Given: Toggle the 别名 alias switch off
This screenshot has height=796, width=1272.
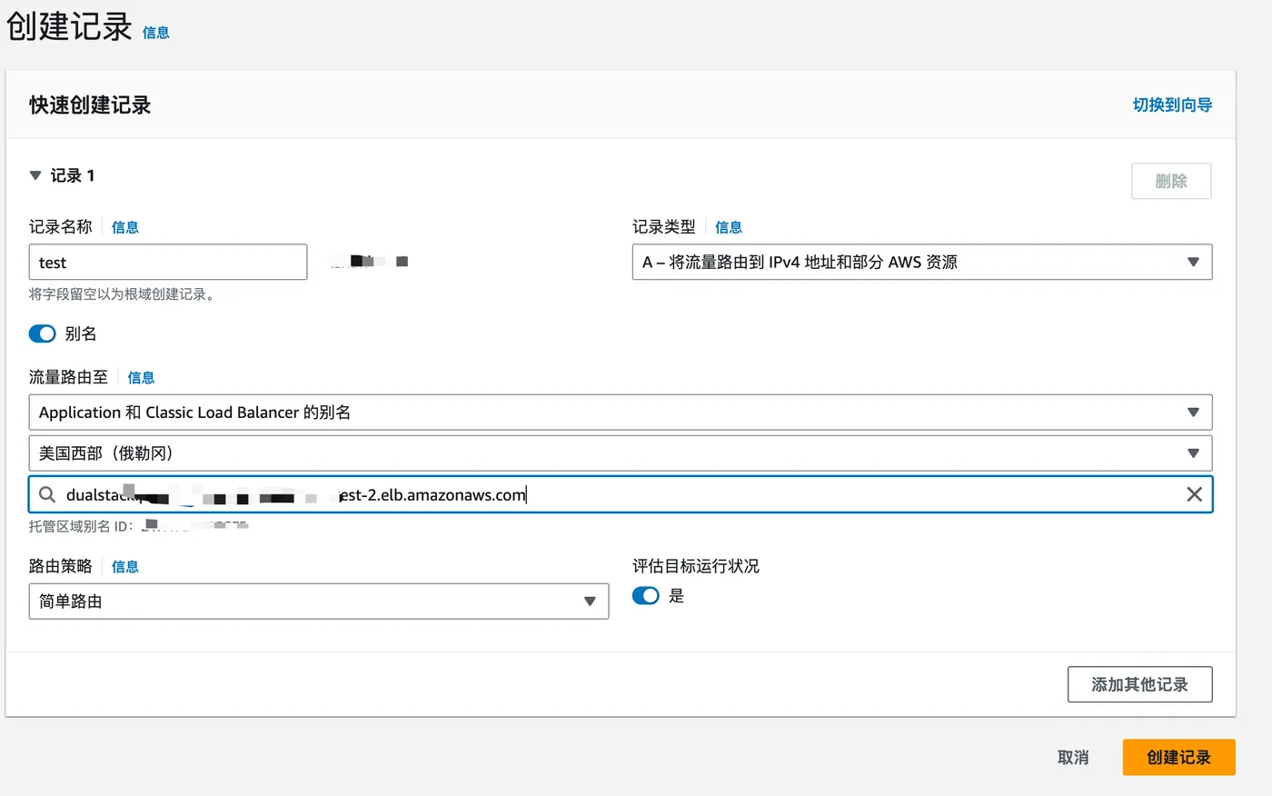Looking at the screenshot, I should click(43, 333).
